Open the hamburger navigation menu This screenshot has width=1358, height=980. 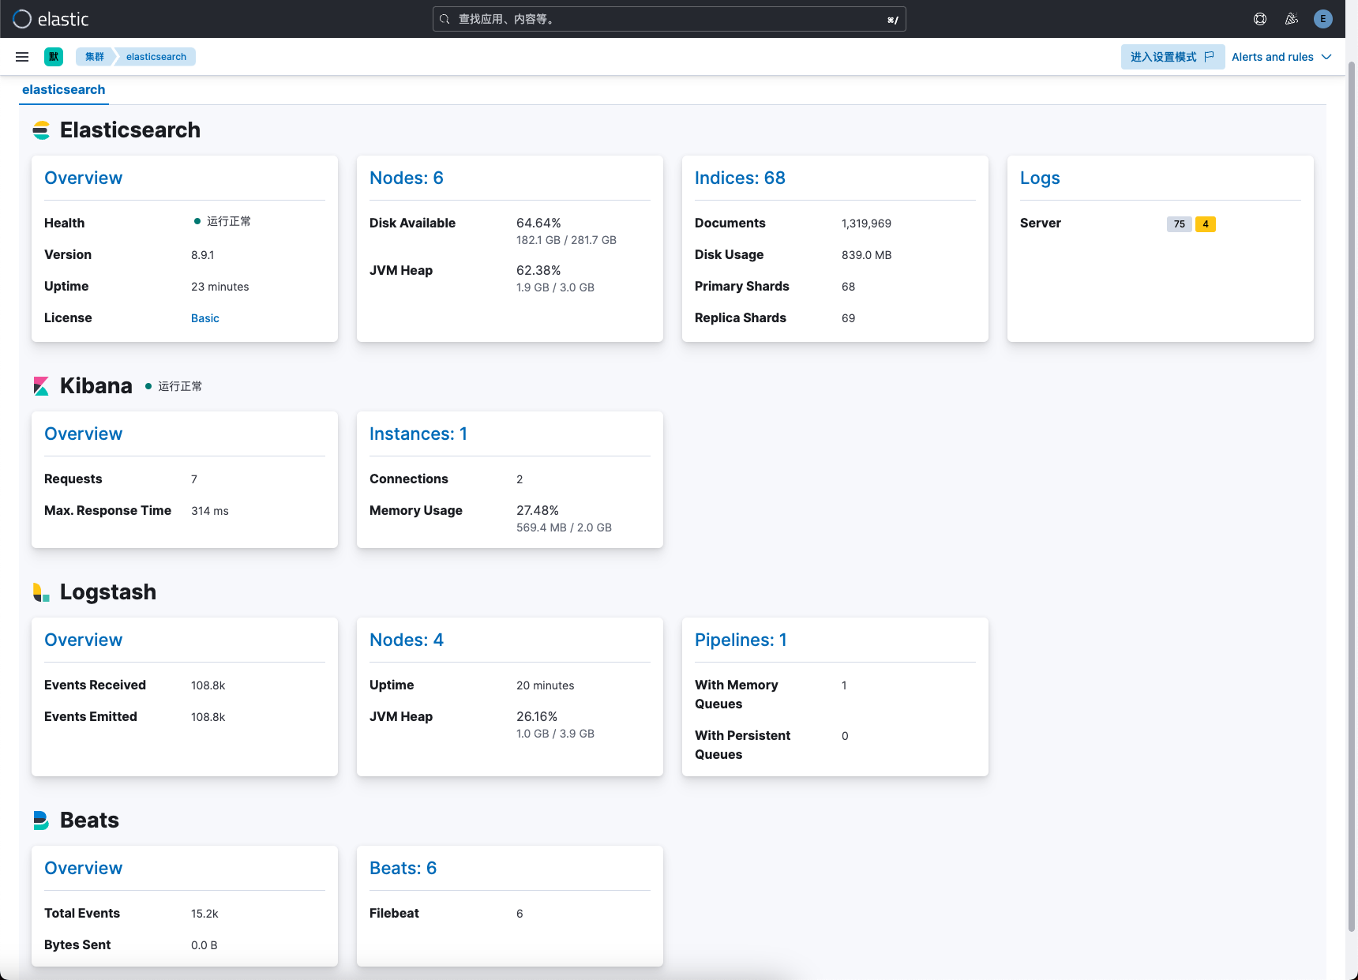click(22, 57)
